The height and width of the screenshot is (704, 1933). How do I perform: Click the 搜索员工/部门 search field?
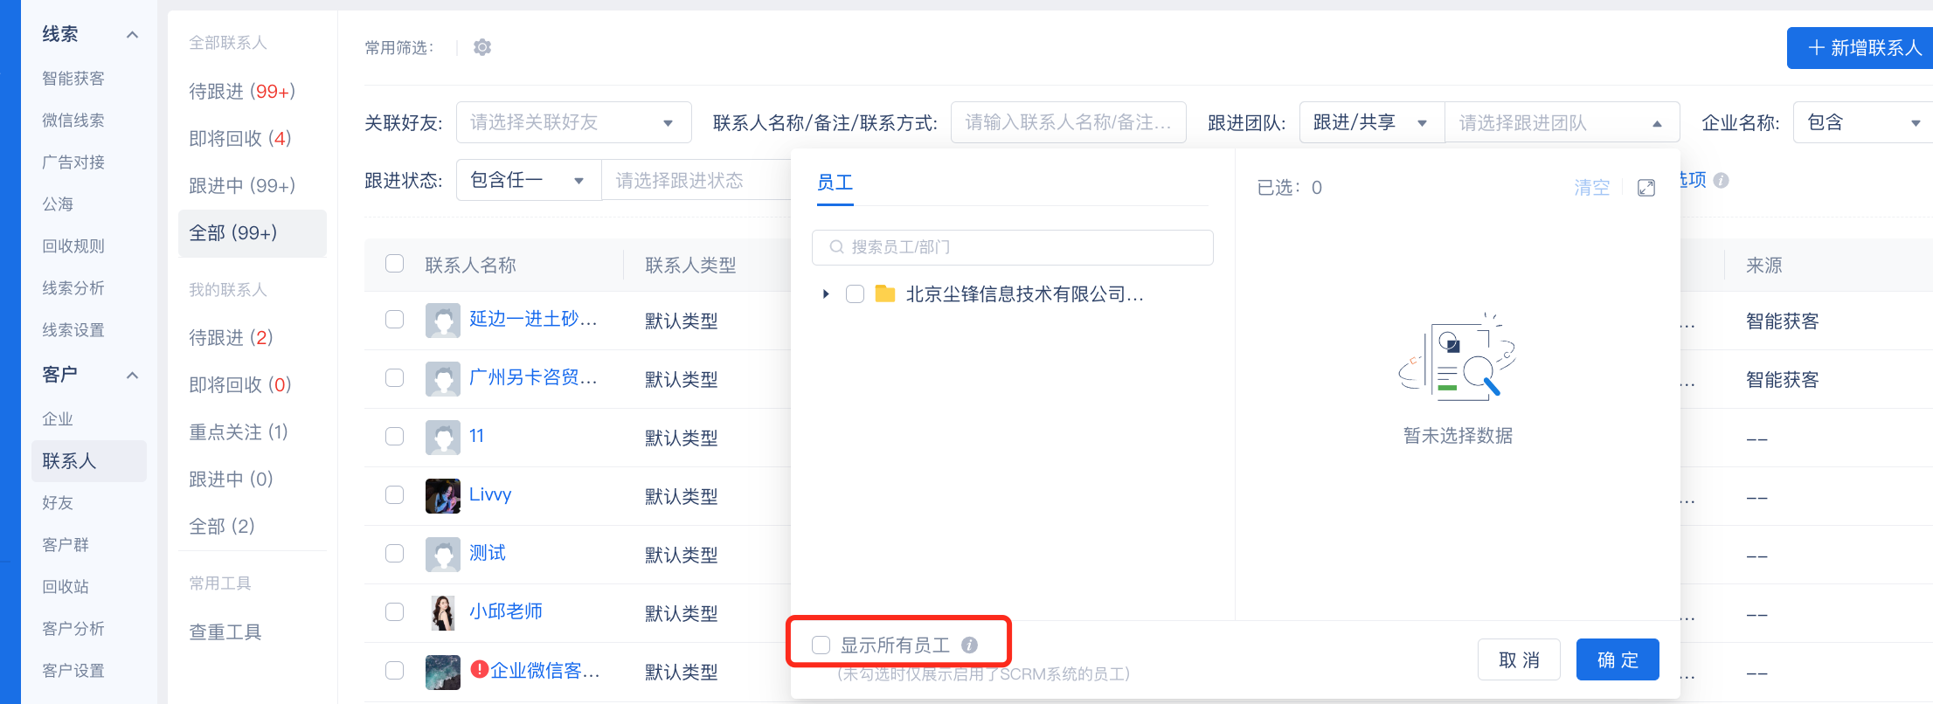click(x=1013, y=247)
